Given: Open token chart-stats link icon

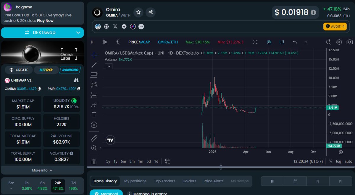Looking at the screenshot, I should point(98,27).
